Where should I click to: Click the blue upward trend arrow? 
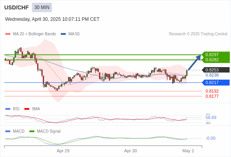pyautogui.click(x=195, y=62)
